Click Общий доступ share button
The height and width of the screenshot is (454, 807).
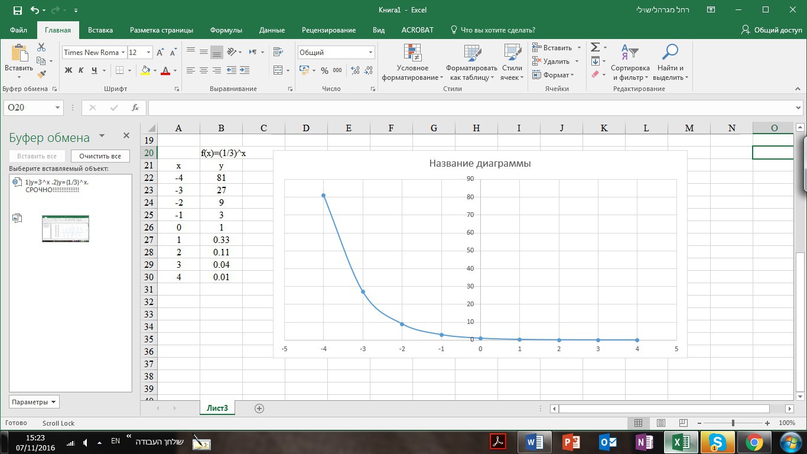click(x=772, y=30)
